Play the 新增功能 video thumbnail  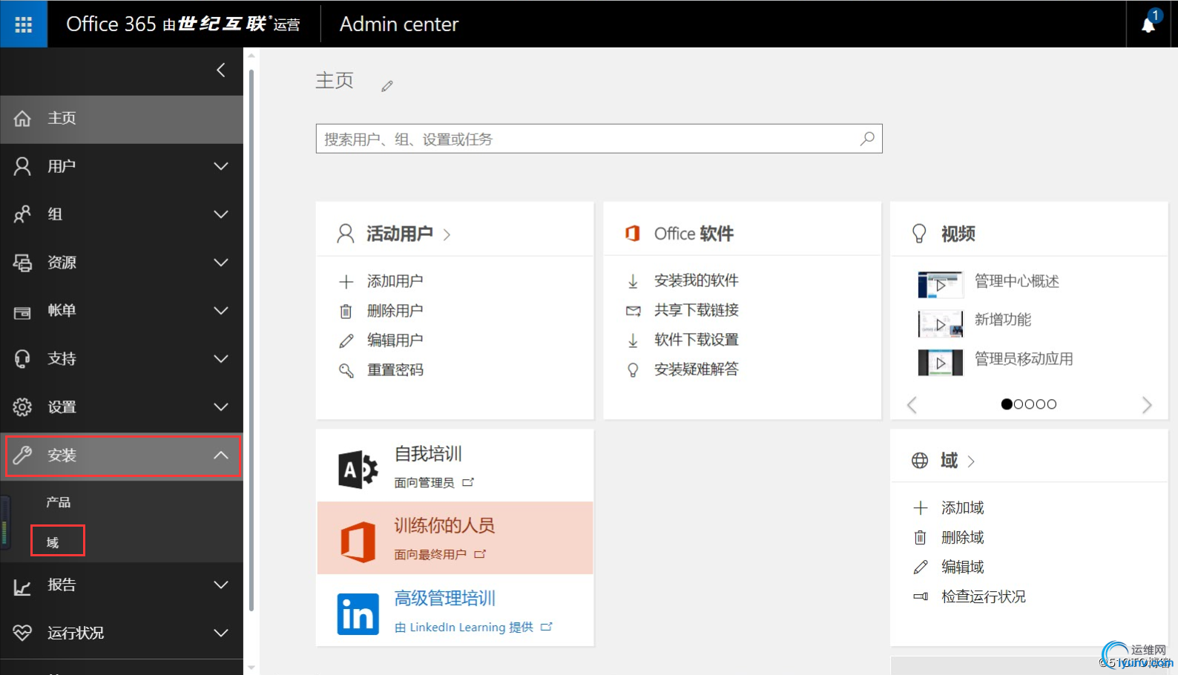(940, 323)
